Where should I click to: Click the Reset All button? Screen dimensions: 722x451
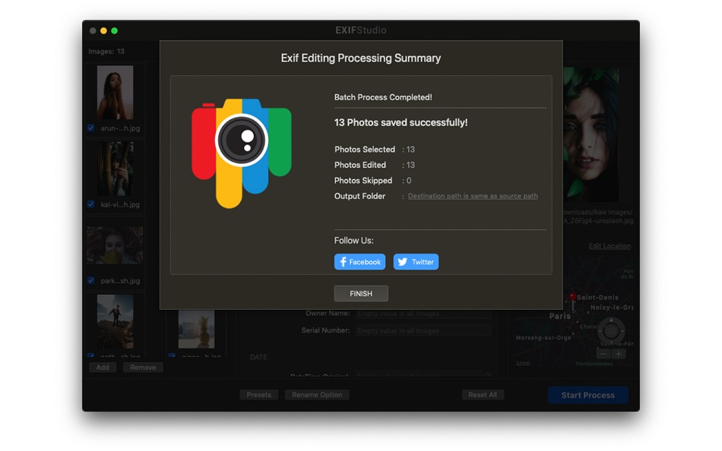[483, 395]
